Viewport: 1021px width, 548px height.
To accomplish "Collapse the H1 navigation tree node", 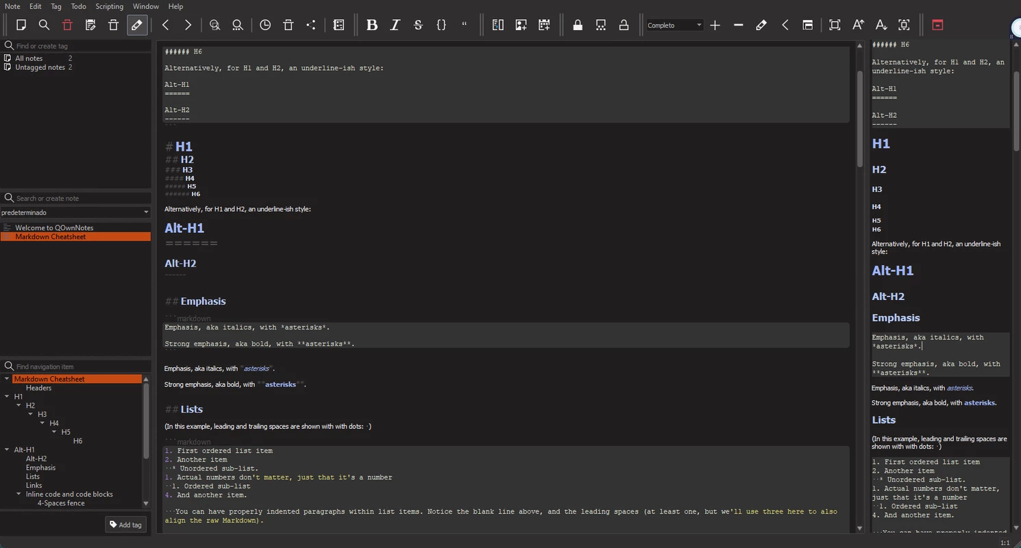I will (8, 397).
